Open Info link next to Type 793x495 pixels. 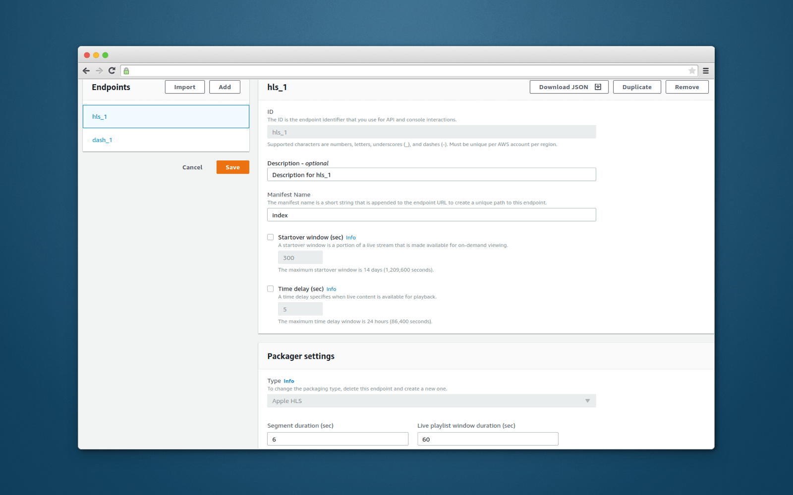(289, 381)
